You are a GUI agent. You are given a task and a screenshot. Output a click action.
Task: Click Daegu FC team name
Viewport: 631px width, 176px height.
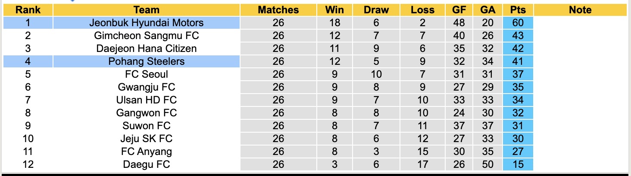tap(147, 164)
